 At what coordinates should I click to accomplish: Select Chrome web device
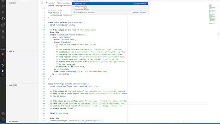(x=110, y=4)
